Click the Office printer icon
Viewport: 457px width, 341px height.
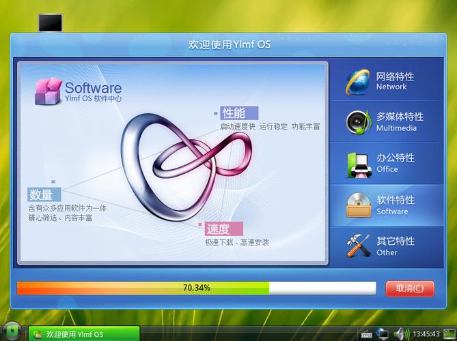click(359, 165)
